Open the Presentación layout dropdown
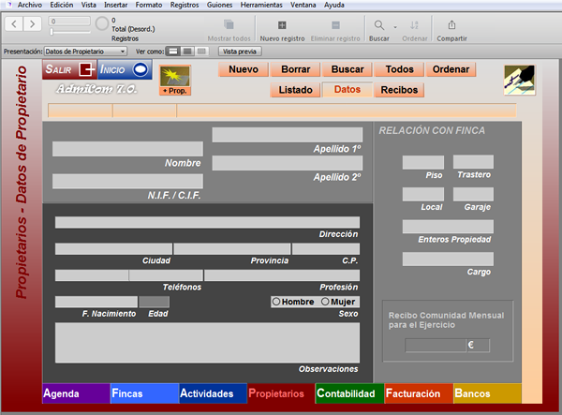This screenshot has height=415, width=562. click(85, 52)
